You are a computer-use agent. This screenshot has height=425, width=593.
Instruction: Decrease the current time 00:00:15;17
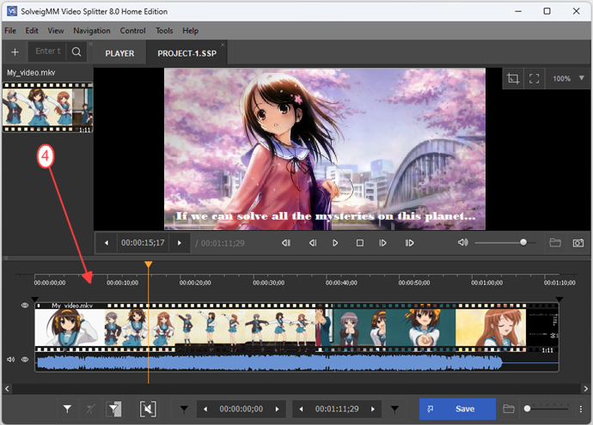[x=107, y=243]
